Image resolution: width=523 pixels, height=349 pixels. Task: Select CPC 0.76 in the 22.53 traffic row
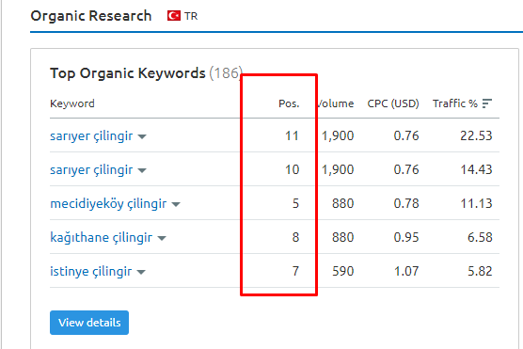pyautogui.click(x=406, y=135)
